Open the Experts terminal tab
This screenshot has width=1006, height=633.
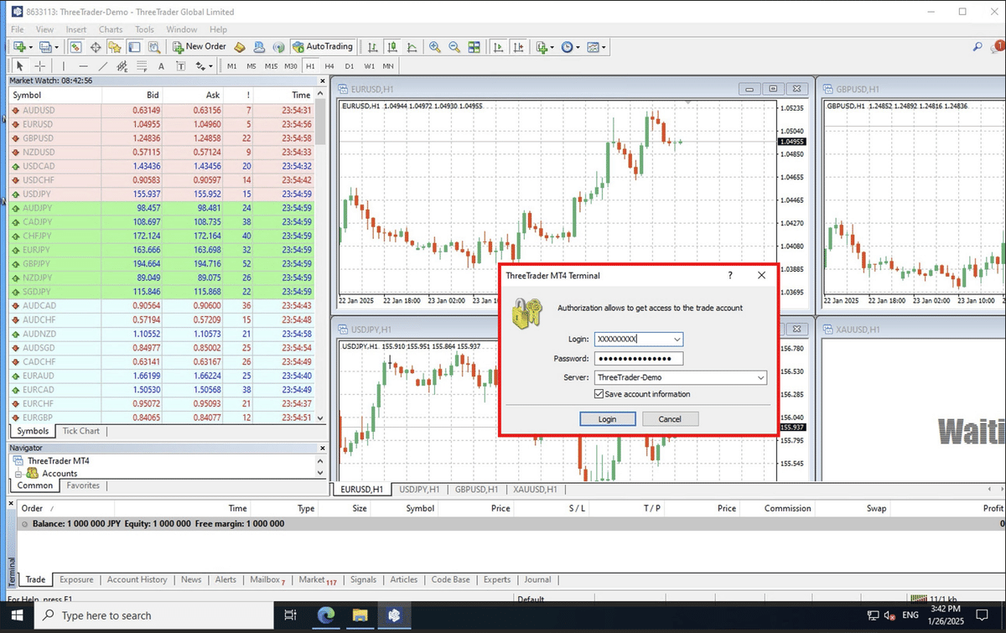point(496,579)
